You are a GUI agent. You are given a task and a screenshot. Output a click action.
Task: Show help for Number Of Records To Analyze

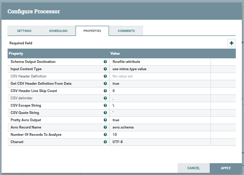[x=105, y=135]
